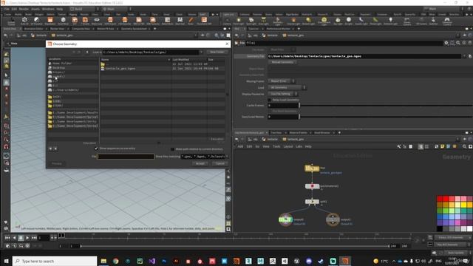Create a Point Light from the shelf
The image size is (473, 266).
[238, 21]
